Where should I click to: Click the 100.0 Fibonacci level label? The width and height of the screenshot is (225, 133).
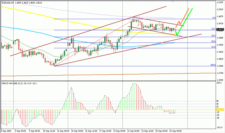(213, 65)
